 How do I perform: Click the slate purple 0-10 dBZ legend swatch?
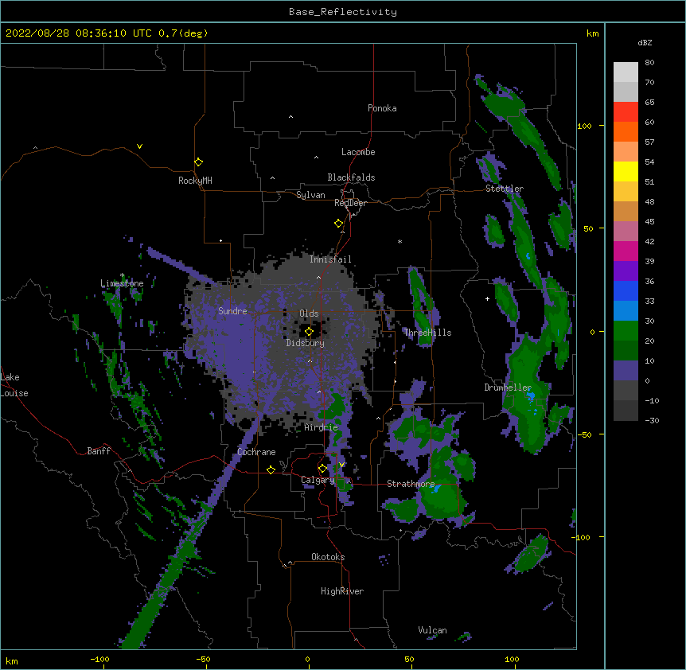[x=626, y=371]
